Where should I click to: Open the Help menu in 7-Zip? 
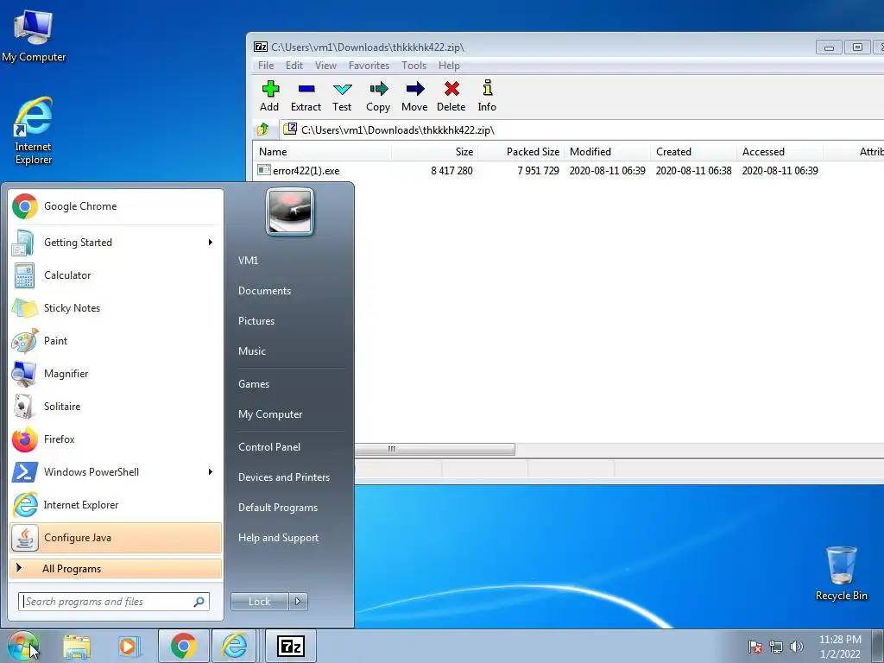pos(449,66)
